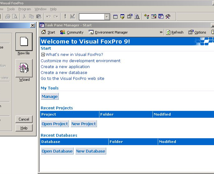Click the New file icon button

coord(24,42)
